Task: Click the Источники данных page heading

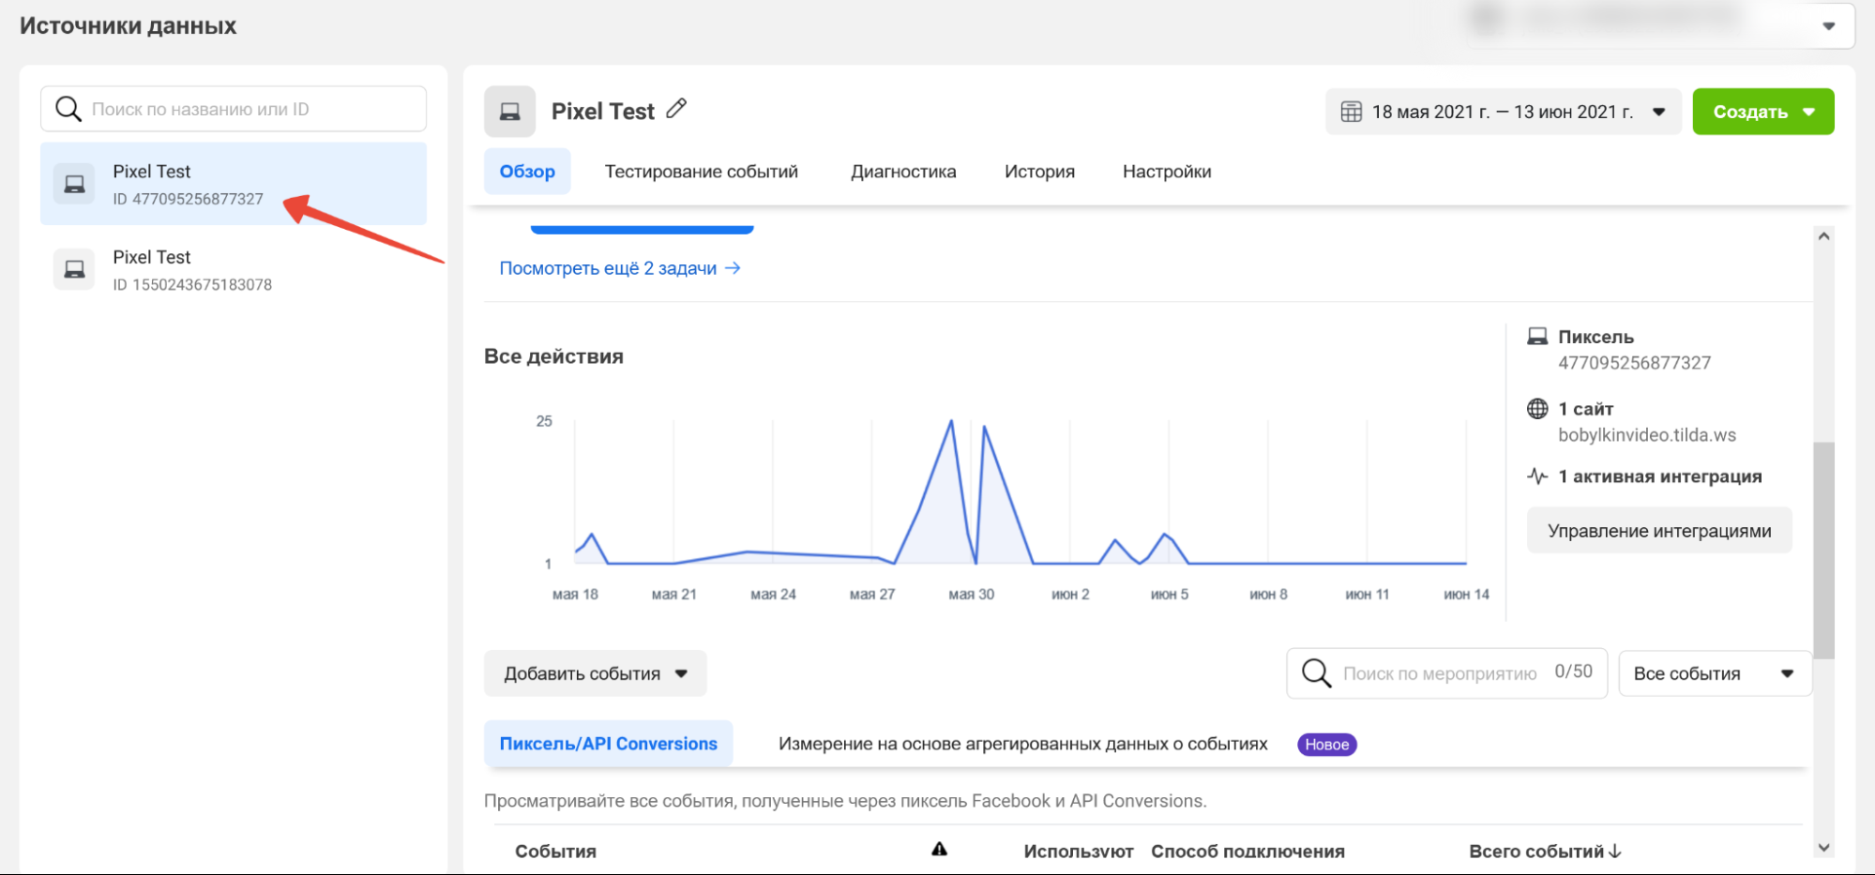Action: [128, 25]
